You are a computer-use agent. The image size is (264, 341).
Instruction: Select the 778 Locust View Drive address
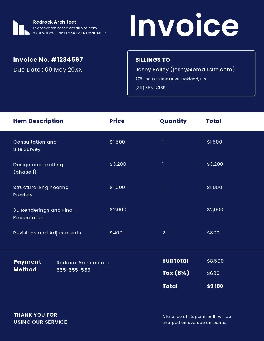(171, 79)
